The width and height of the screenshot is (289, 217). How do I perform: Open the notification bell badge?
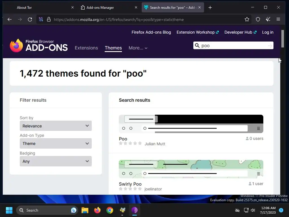pos(281,210)
